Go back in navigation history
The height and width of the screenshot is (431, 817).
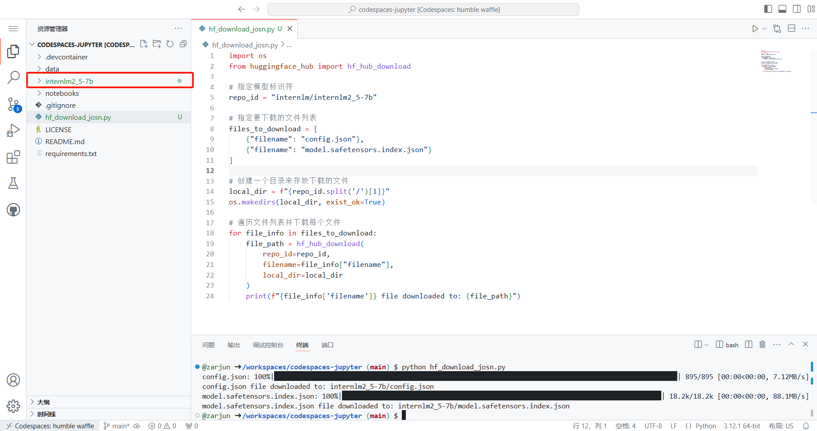click(x=242, y=9)
